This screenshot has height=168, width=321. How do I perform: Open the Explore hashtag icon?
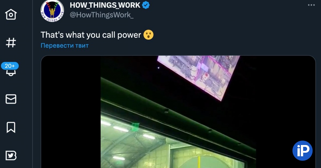pos(11,43)
